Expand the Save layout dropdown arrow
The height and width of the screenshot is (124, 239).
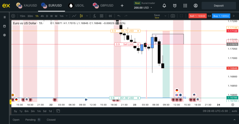click(x=165, y=16)
